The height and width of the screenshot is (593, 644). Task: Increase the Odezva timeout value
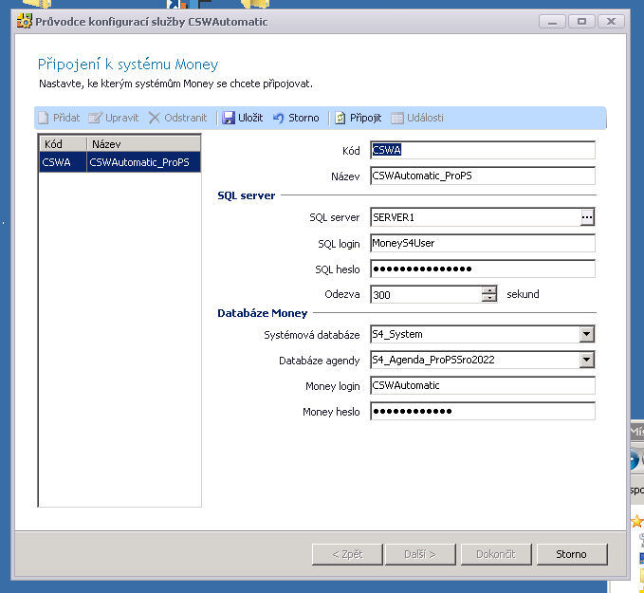click(489, 290)
